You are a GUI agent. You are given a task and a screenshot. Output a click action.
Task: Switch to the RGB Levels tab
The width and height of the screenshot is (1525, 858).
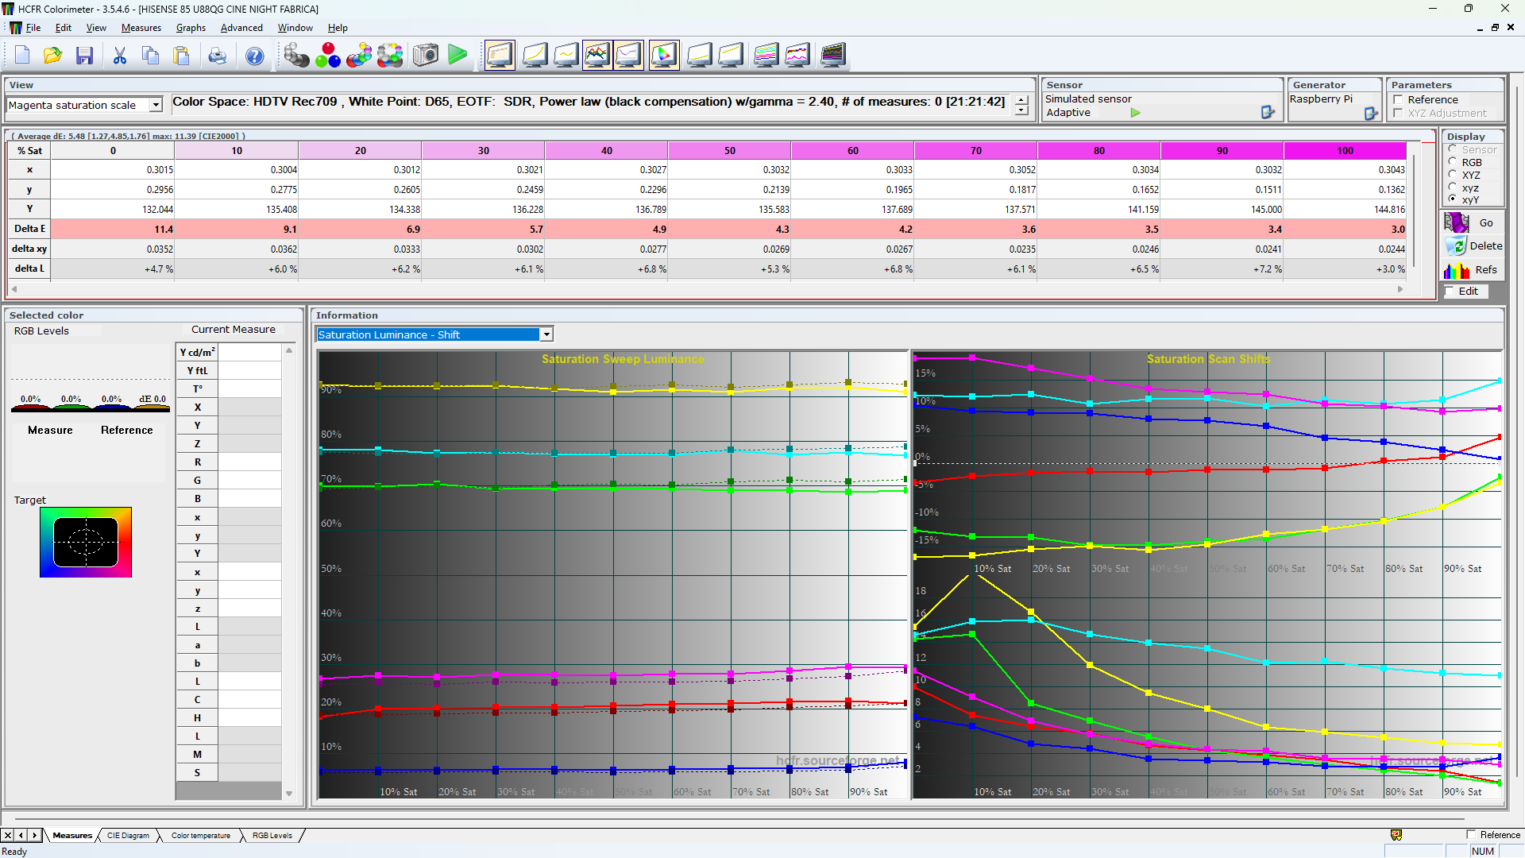272,835
